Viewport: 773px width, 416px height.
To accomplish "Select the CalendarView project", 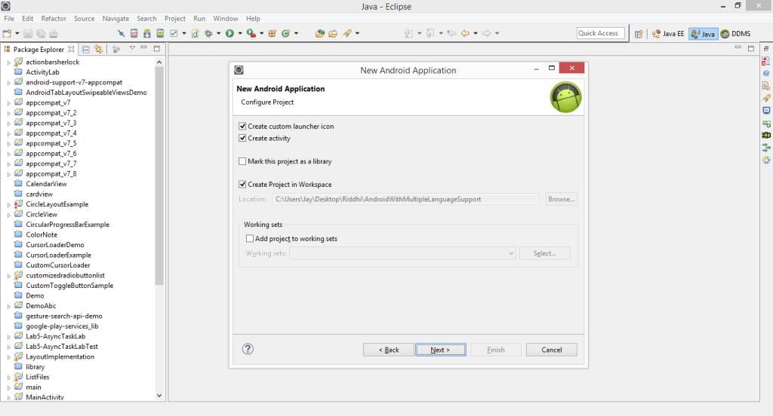I will pyautogui.click(x=46, y=184).
